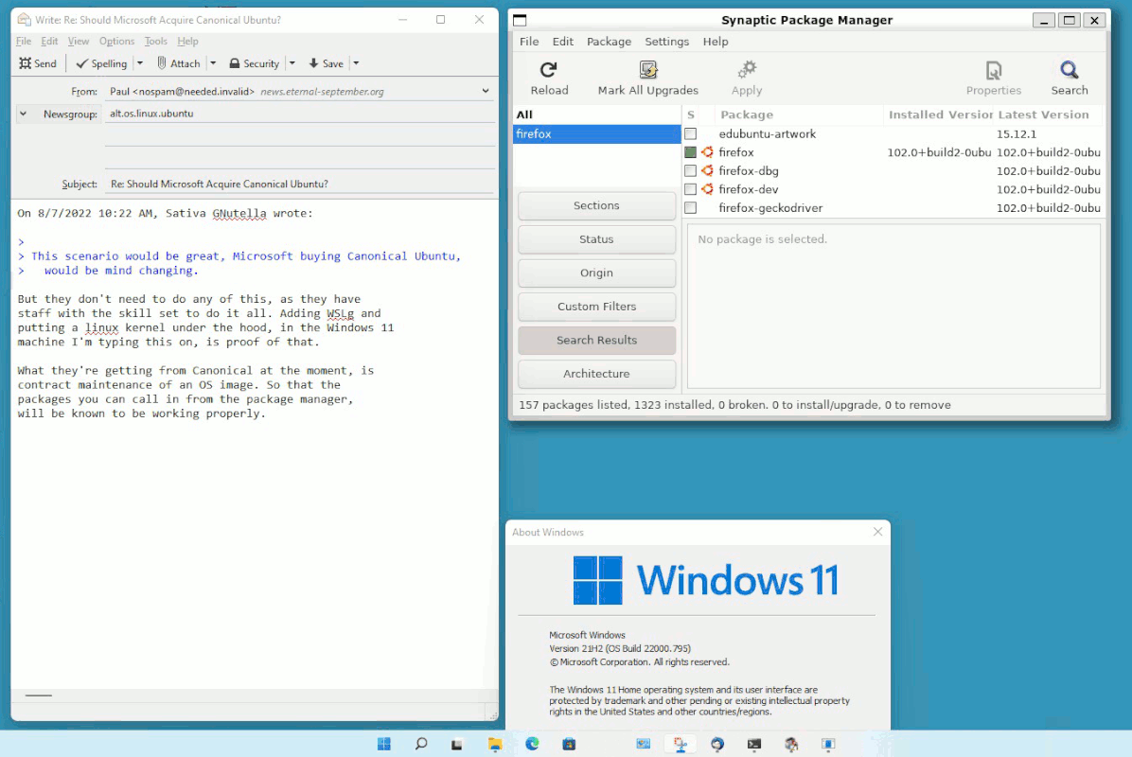The width and height of the screenshot is (1132, 757).
Task: Select the edubuntu-artwork package name
Action: click(x=767, y=134)
